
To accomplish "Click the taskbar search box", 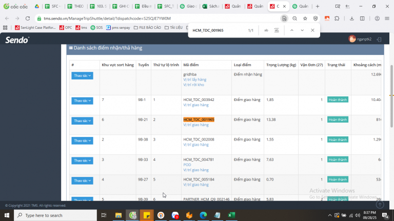I will click(55, 215).
